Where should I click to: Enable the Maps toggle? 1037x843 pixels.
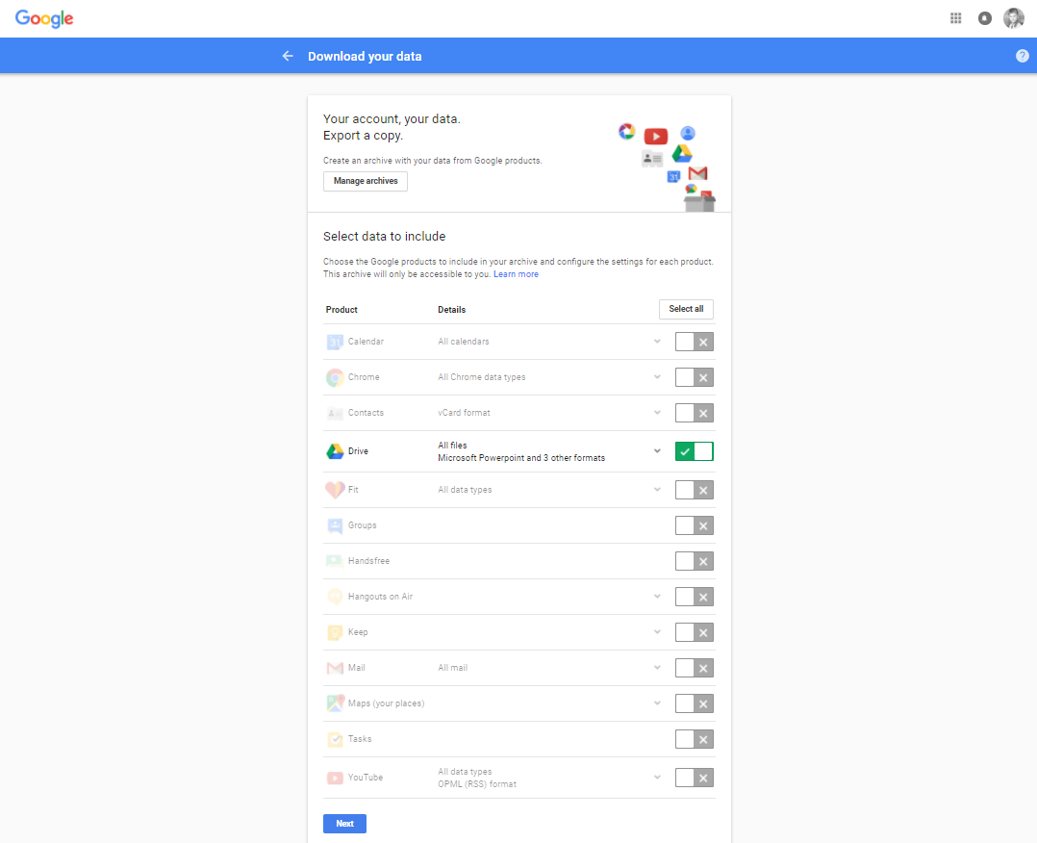pyautogui.click(x=695, y=704)
